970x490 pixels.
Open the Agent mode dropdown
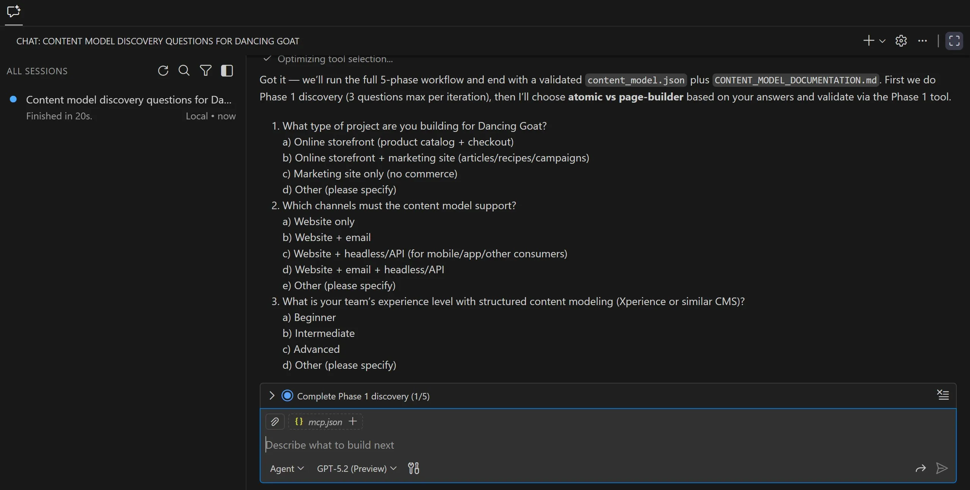[x=287, y=468]
